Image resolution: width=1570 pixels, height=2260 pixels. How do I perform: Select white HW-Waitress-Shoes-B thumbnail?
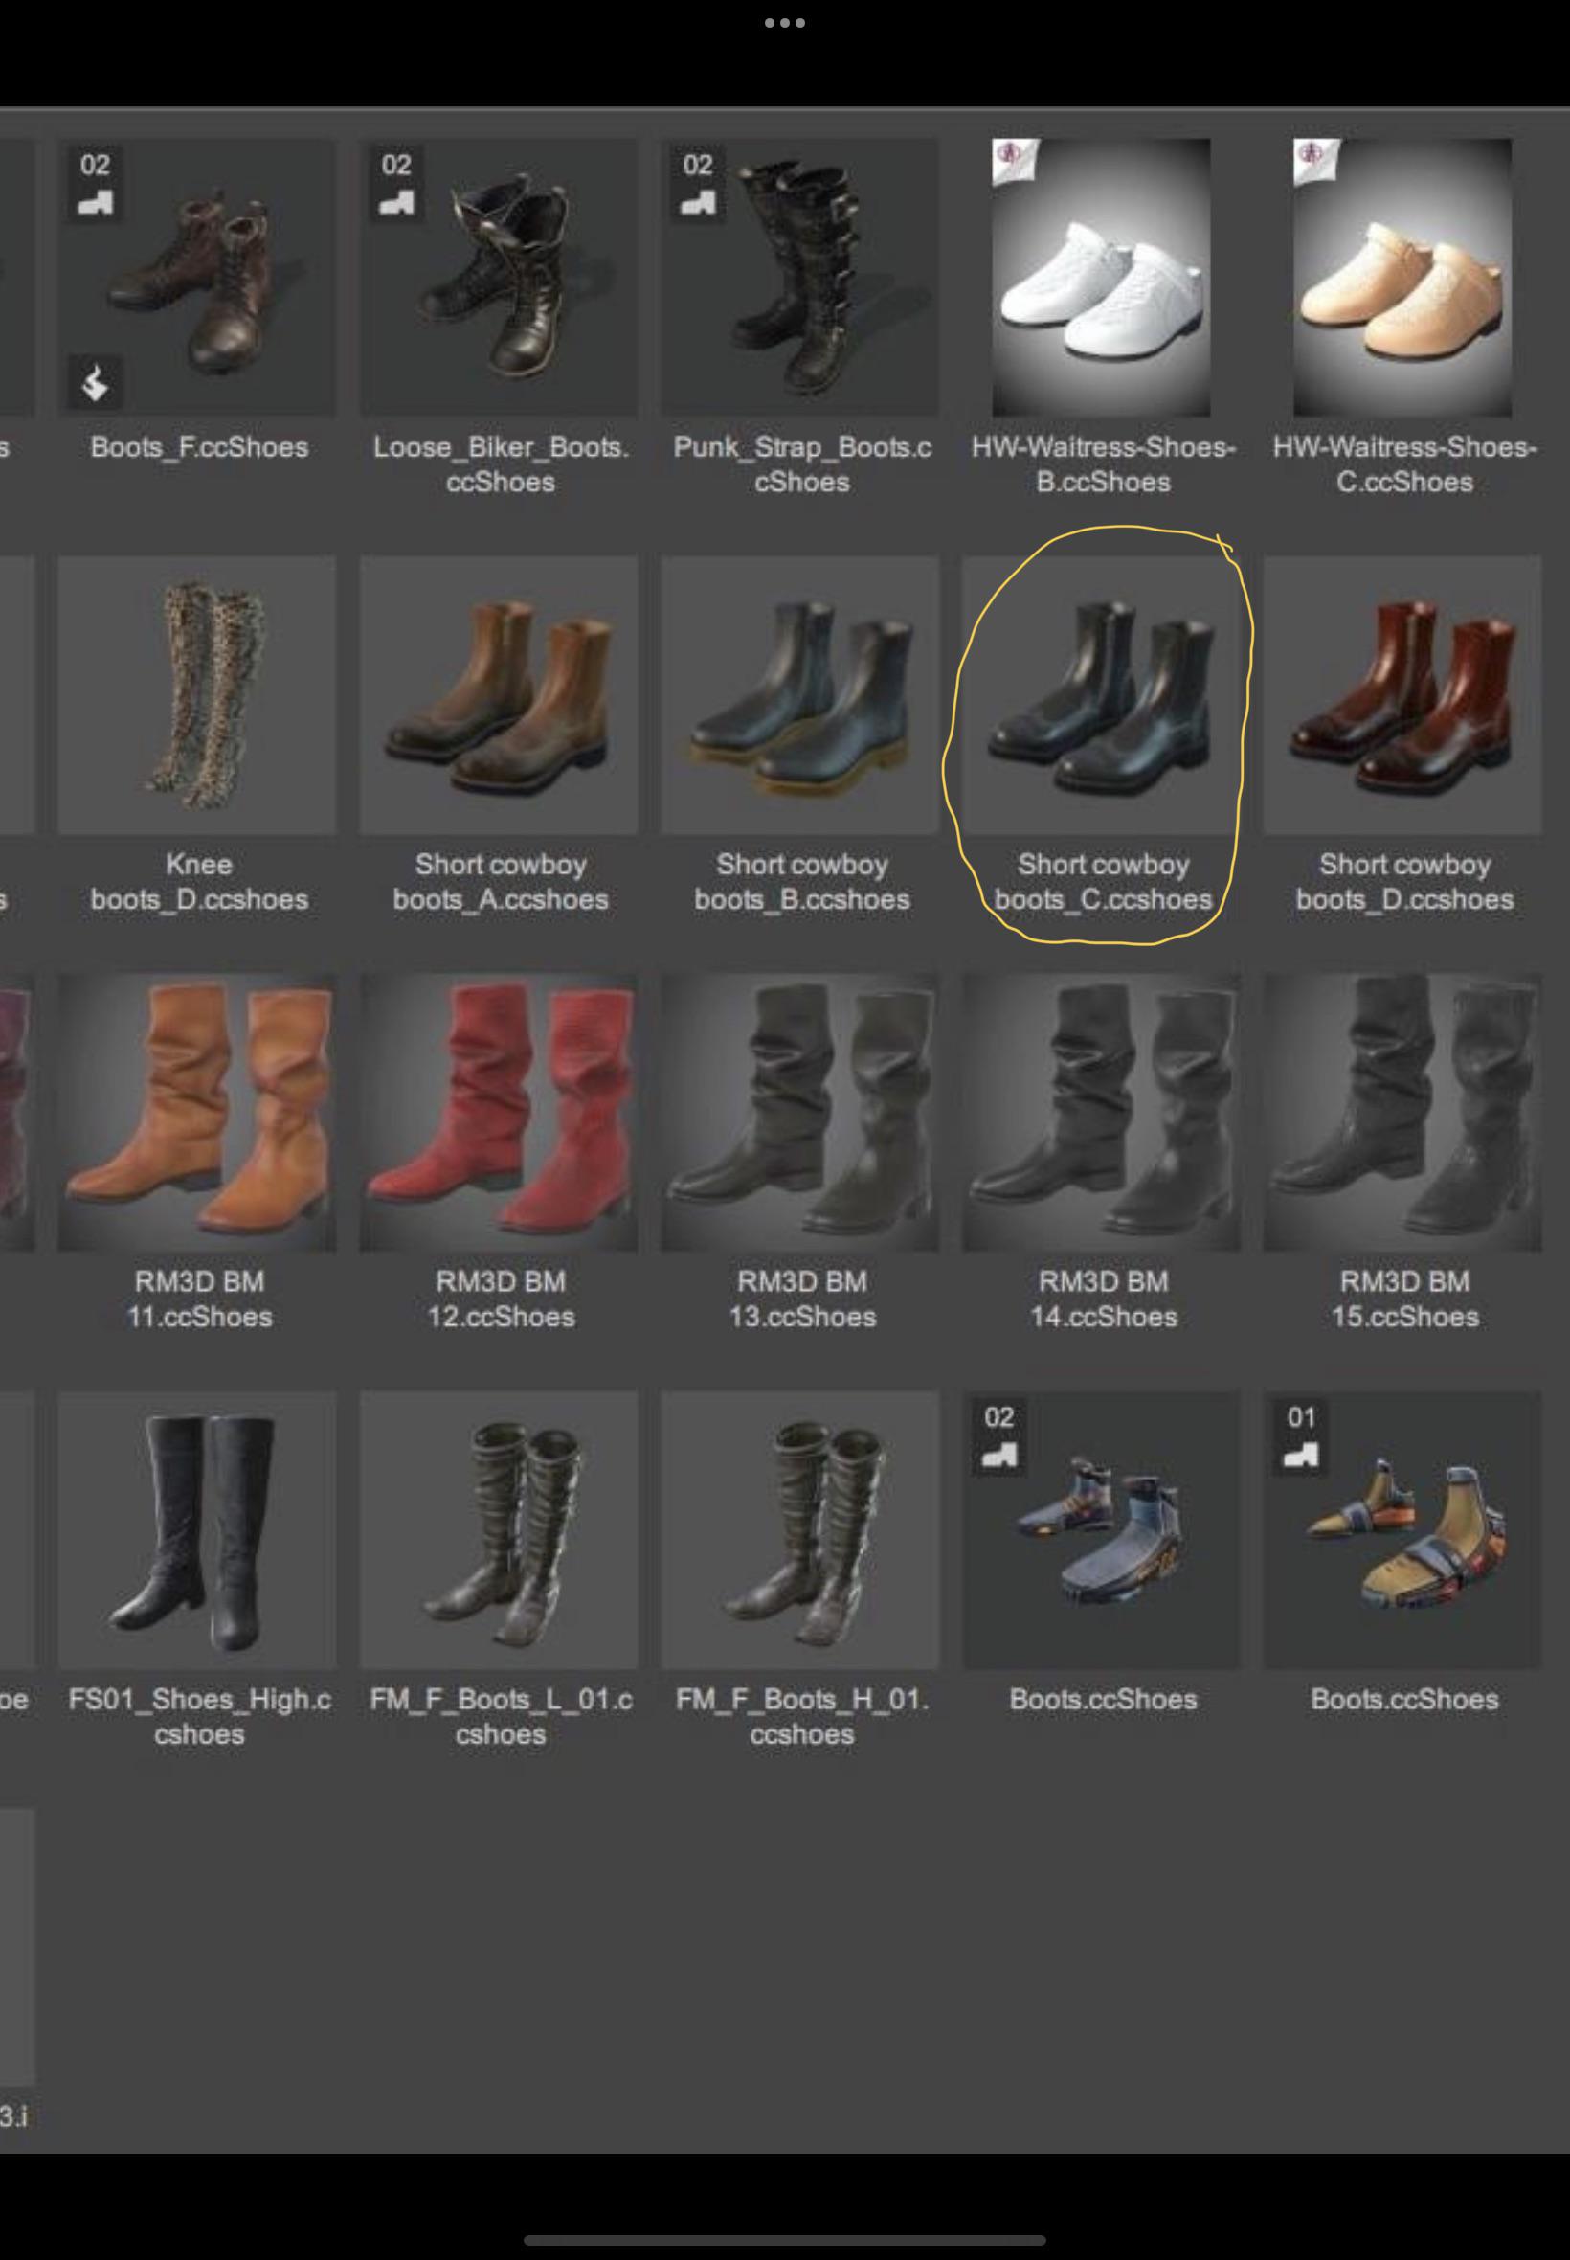[x=1101, y=278]
